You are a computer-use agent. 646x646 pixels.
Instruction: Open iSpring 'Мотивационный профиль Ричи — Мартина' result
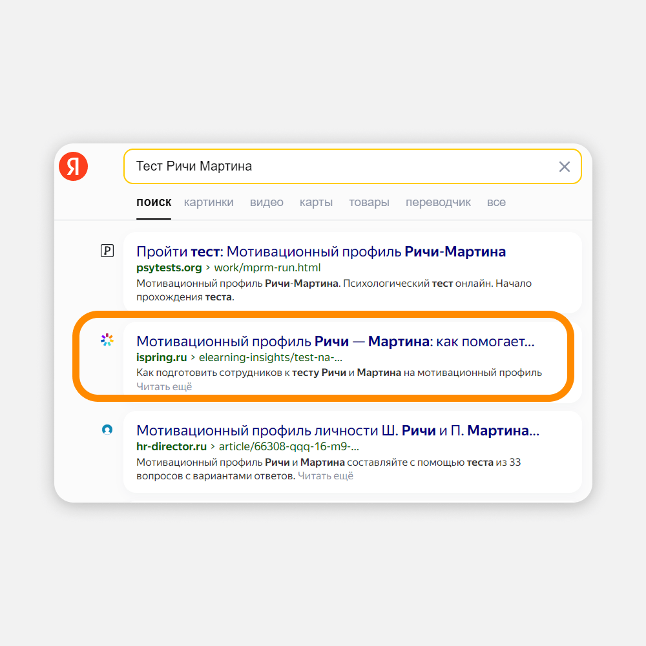335,341
